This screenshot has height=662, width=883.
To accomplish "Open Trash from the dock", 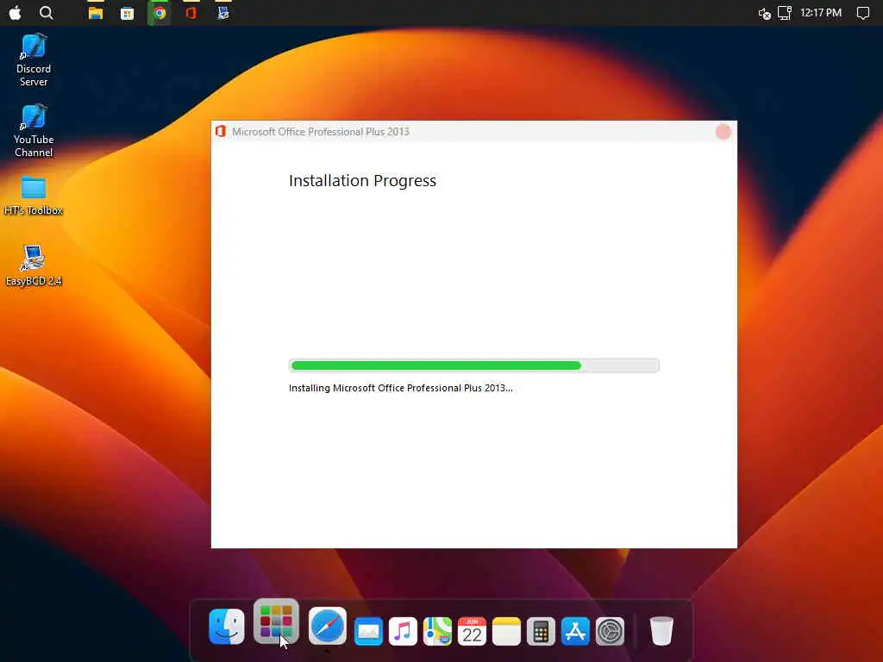I will click(x=661, y=631).
